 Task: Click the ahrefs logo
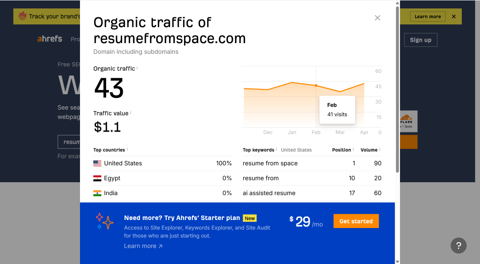50,39
